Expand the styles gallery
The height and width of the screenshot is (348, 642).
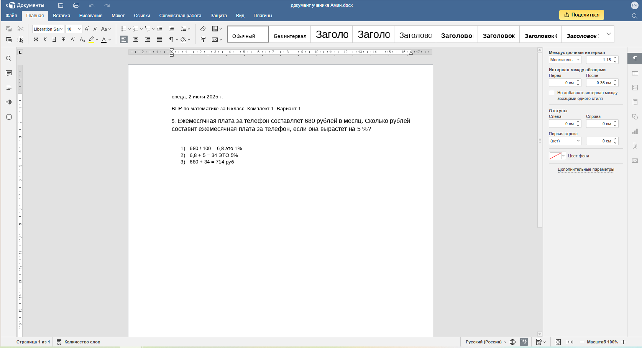click(x=609, y=34)
